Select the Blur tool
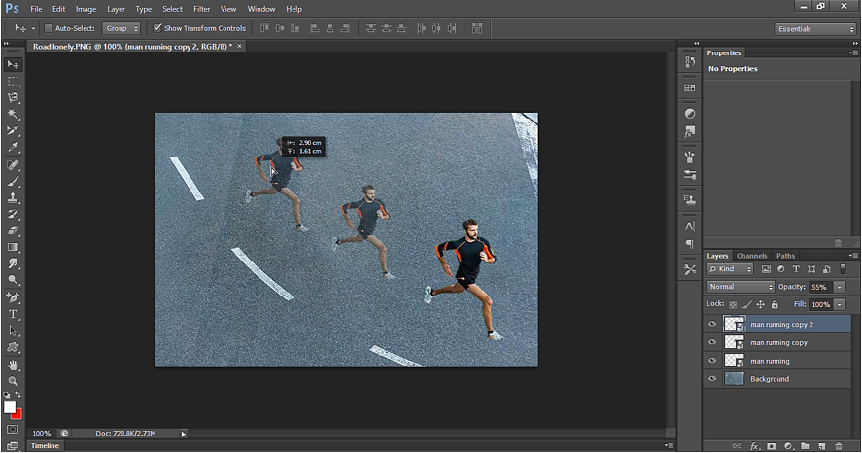The image size is (862, 453). click(14, 263)
